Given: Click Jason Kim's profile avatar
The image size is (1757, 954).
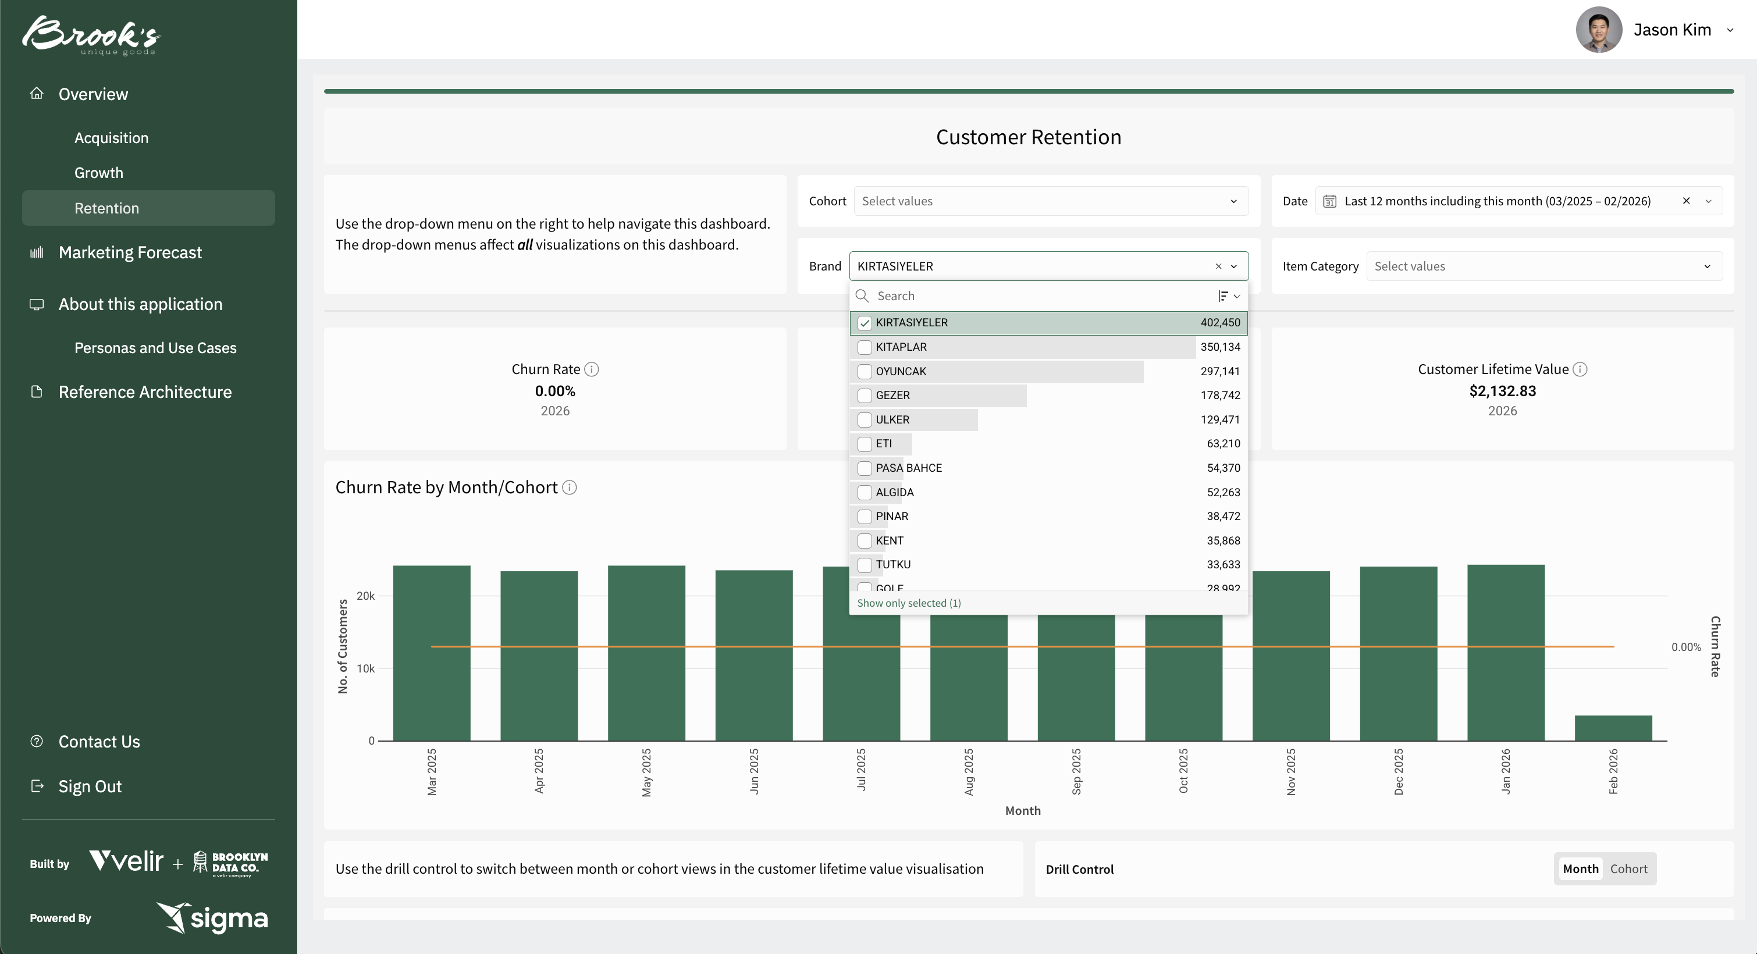Looking at the screenshot, I should point(1598,30).
